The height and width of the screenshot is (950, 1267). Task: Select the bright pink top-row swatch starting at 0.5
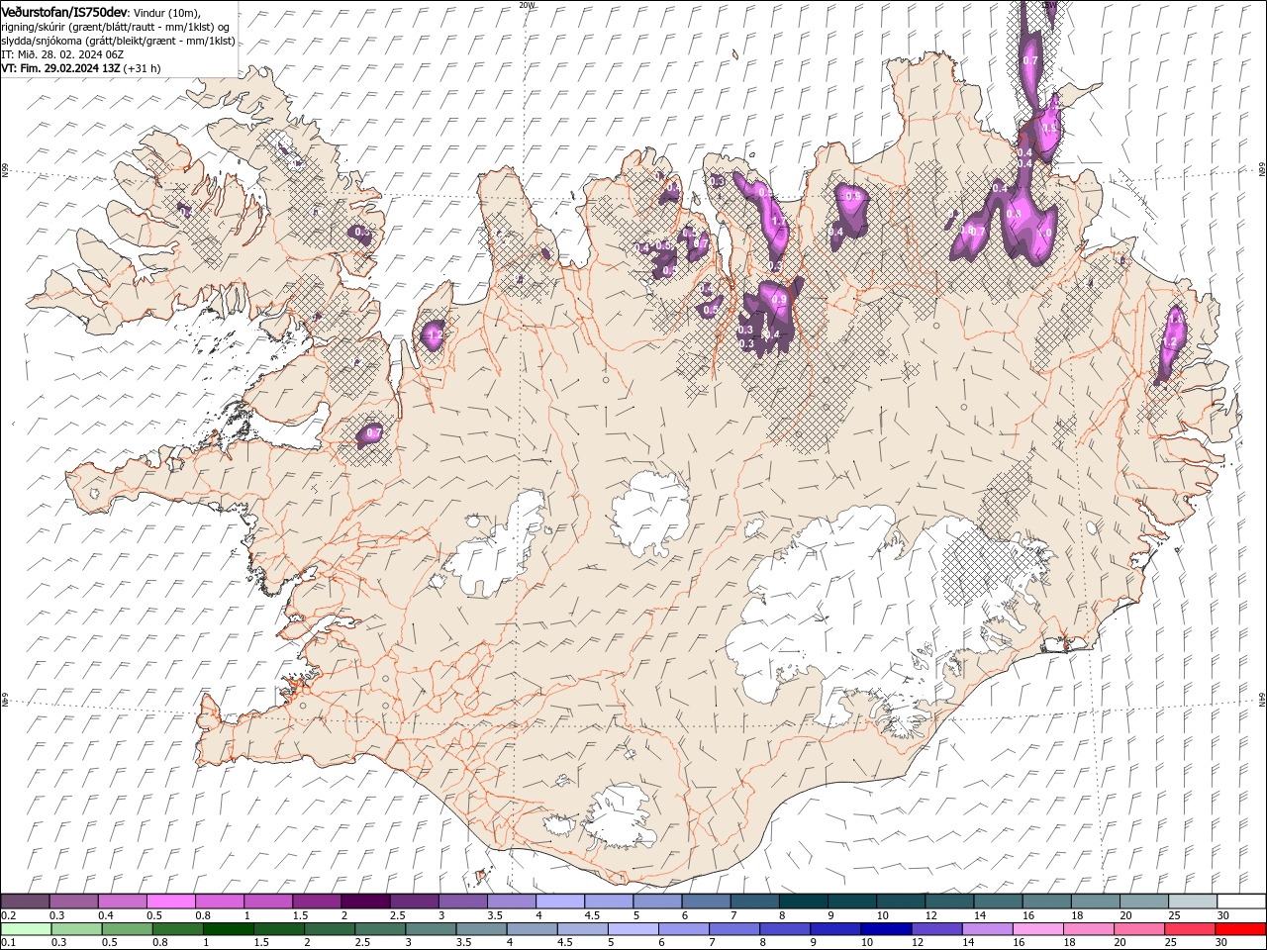click(170, 902)
